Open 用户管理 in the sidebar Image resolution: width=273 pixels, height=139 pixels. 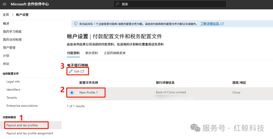tap(9, 48)
